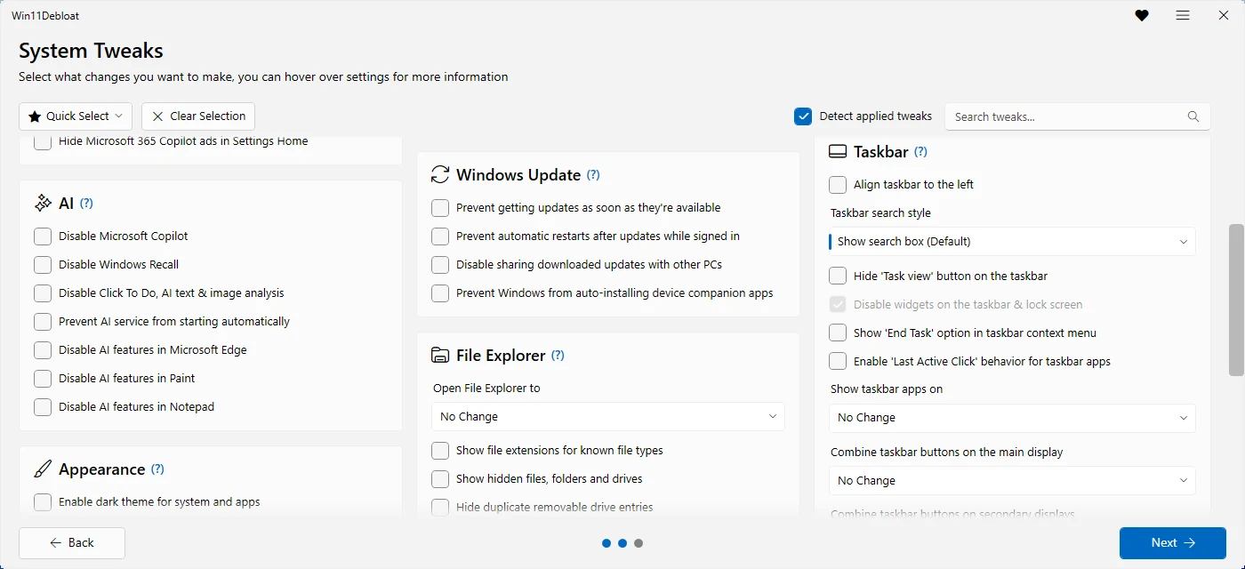This screenshot has width=1245, height=569.
Task: Tick Prevent auto-installing device companion apps
Action: point(440,293)
